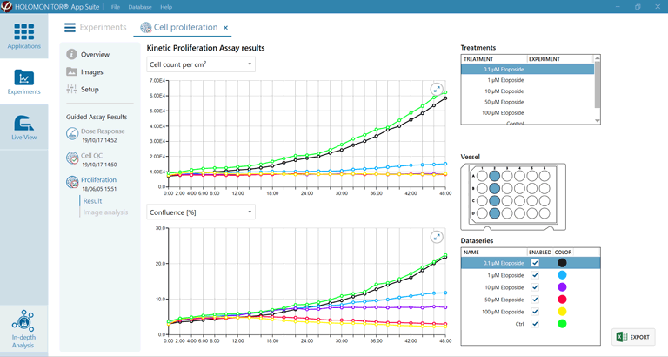Image resolution: width=668 pixels, height=357 pixels.
Task: Expand the top cell count chart
Action: pyautogui.click(x=438, y=89)
